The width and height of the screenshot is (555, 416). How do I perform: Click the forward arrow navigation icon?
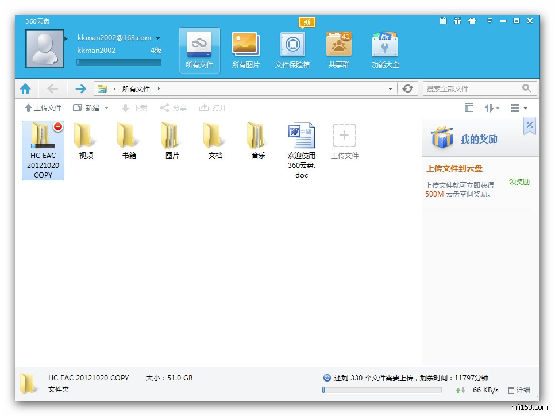click(x=80, y=88)
